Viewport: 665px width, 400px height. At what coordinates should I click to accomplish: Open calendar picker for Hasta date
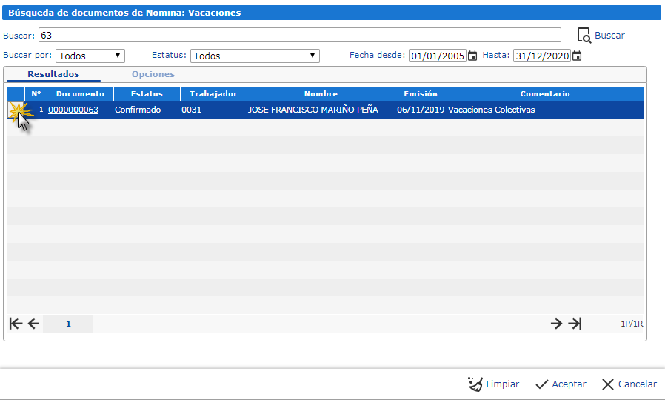[x=577, y=56]
